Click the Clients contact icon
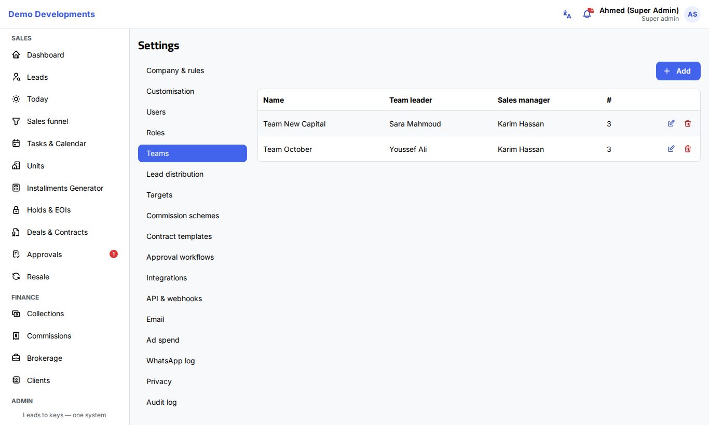 [16, 380]
